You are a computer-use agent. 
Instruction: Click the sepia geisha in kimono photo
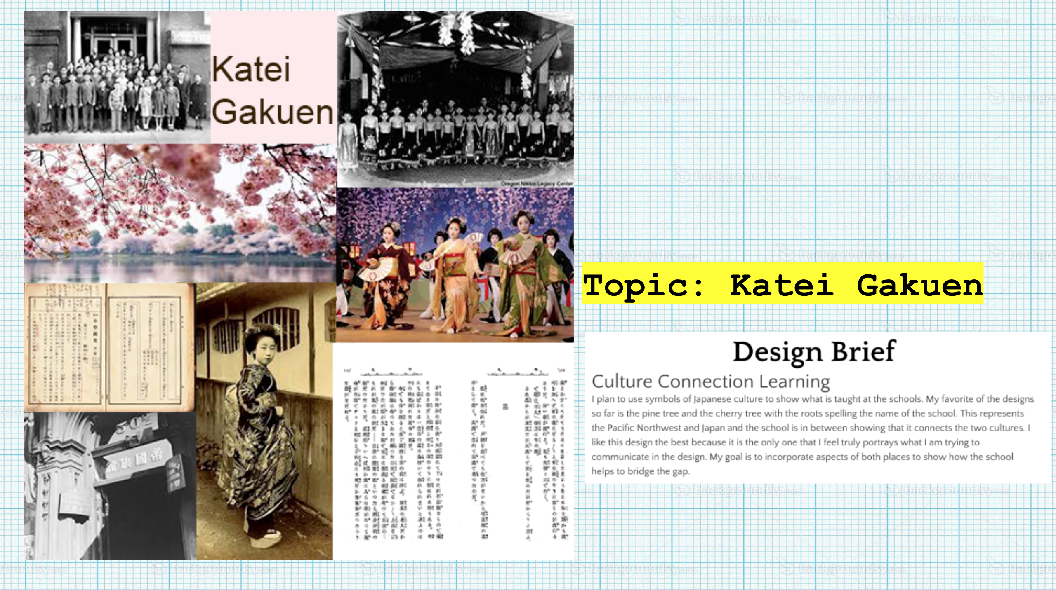coord(264,421)
